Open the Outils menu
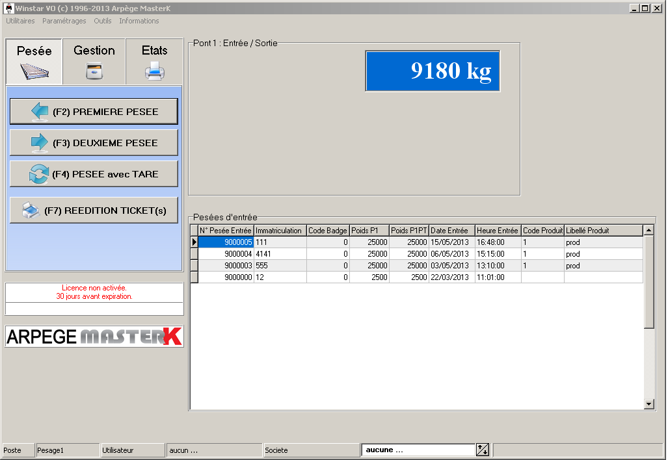The image size is (668, 460). [x=102, y=21]
